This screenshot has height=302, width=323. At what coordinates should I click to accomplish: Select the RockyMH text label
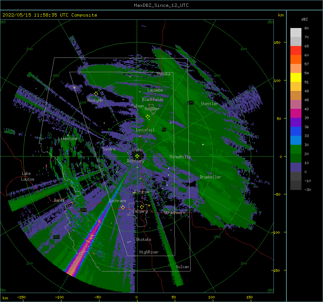(x=95, y=101)
